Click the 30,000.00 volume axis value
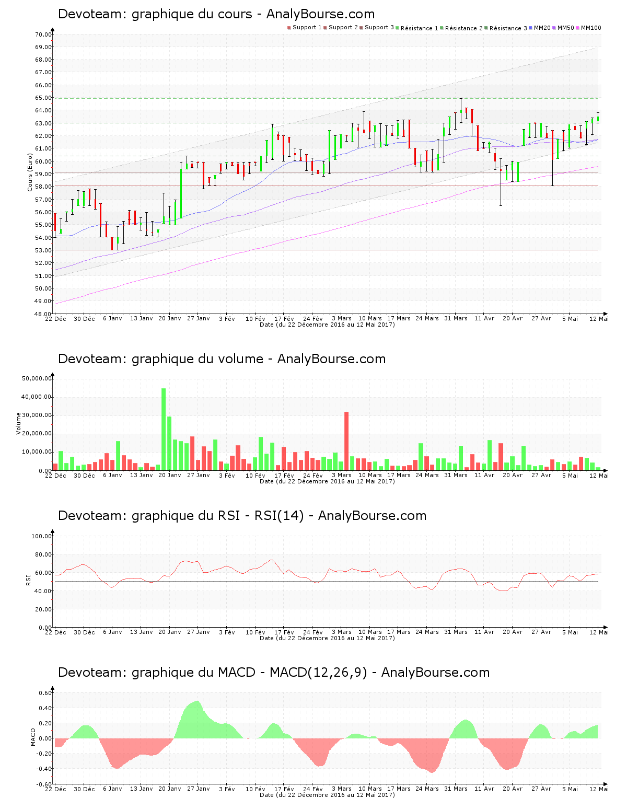 coord(37,415)
